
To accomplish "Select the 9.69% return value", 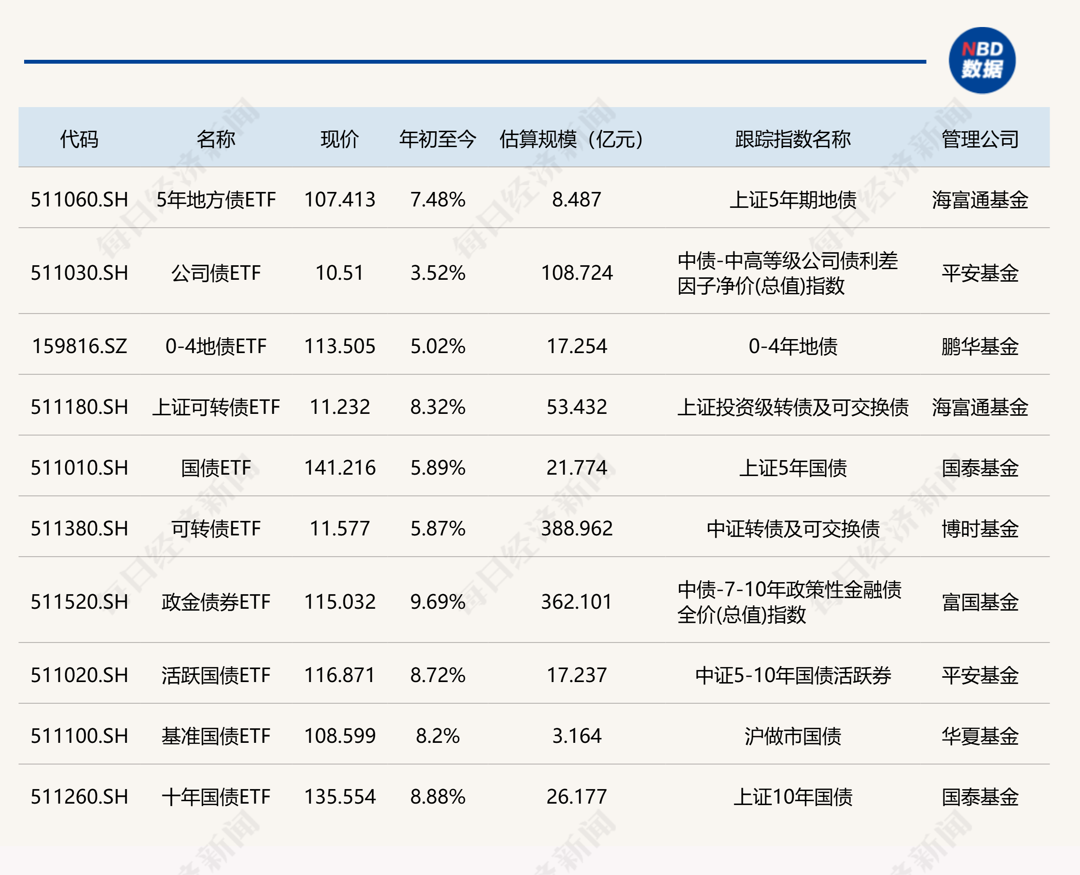I will pos(437,601).
